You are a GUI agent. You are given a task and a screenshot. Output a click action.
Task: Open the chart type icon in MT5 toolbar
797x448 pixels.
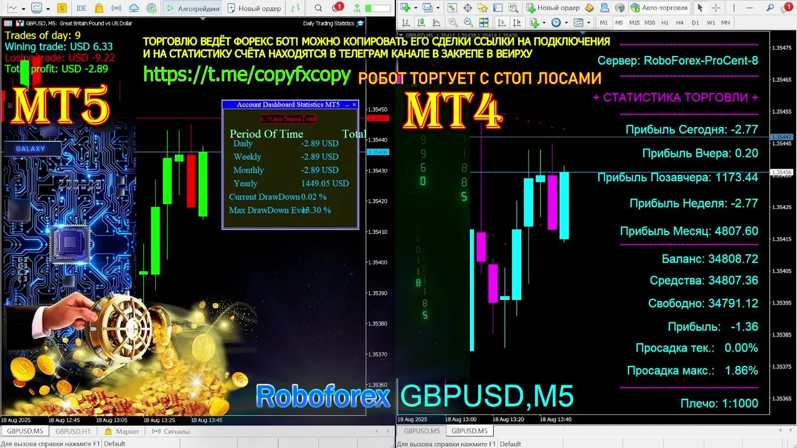pyautogui.click(x=12, y=8)
